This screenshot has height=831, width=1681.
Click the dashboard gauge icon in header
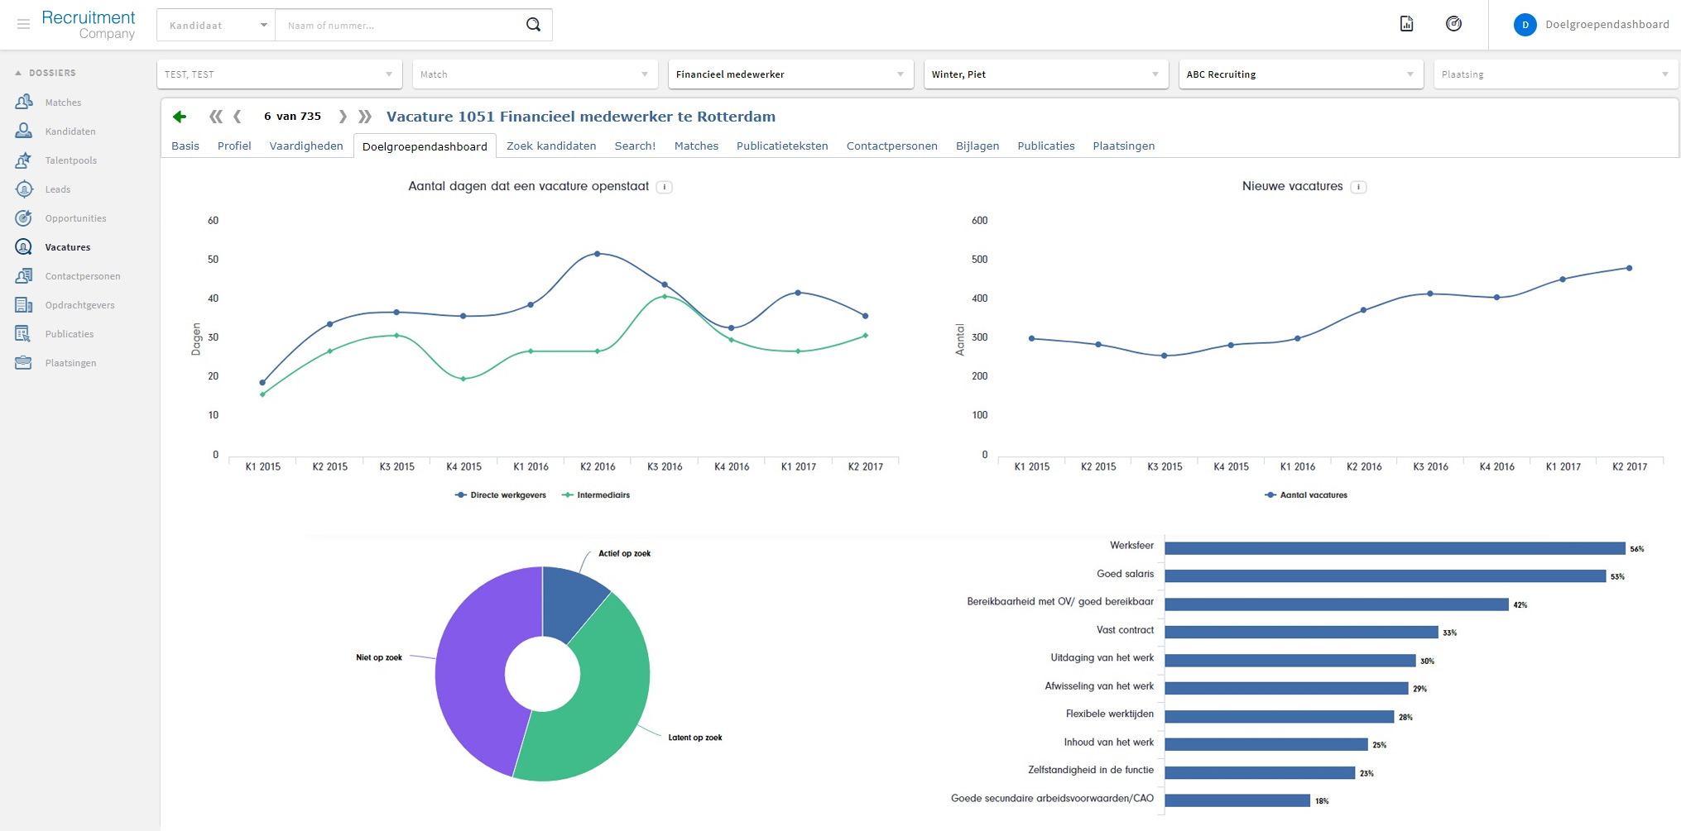pyautogui.click(x=1453, y=24)
